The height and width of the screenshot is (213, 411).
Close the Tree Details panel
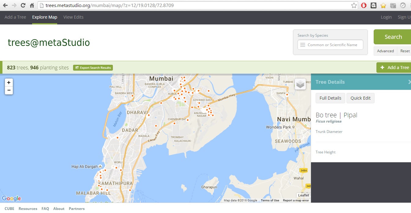[409, 82]
